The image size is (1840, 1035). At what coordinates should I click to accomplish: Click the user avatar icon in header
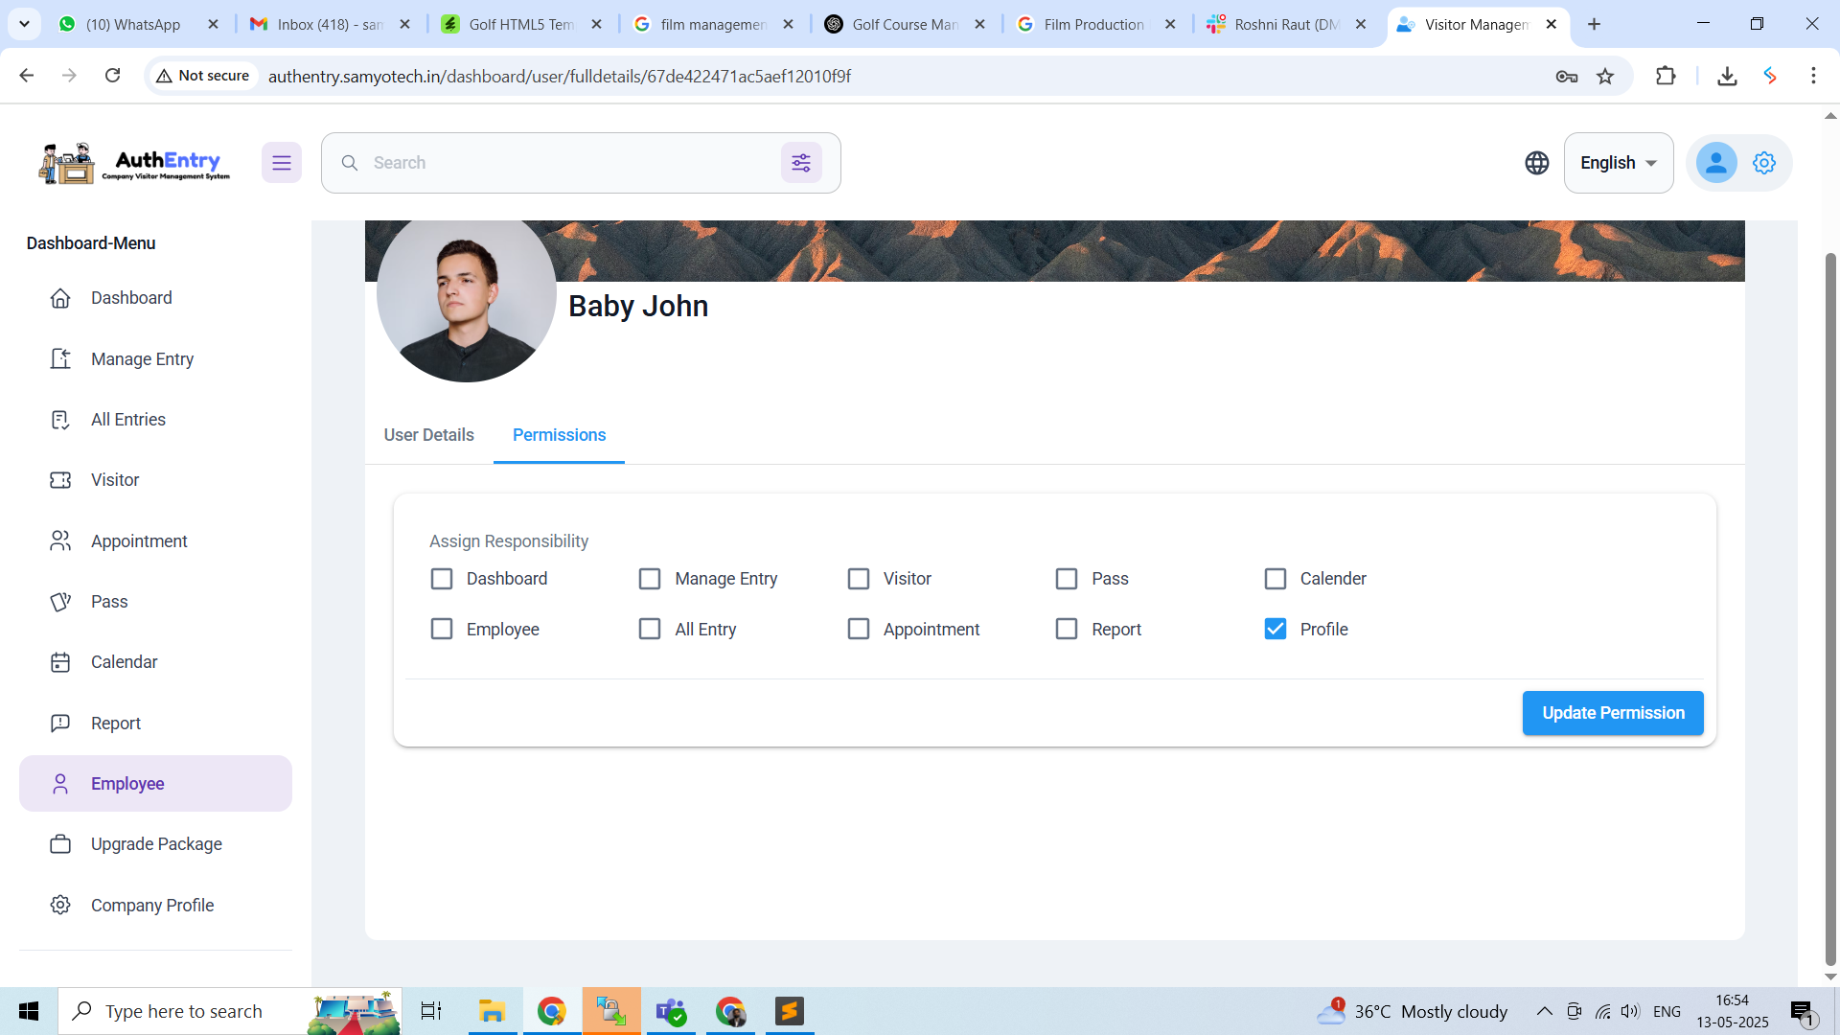1715,163
